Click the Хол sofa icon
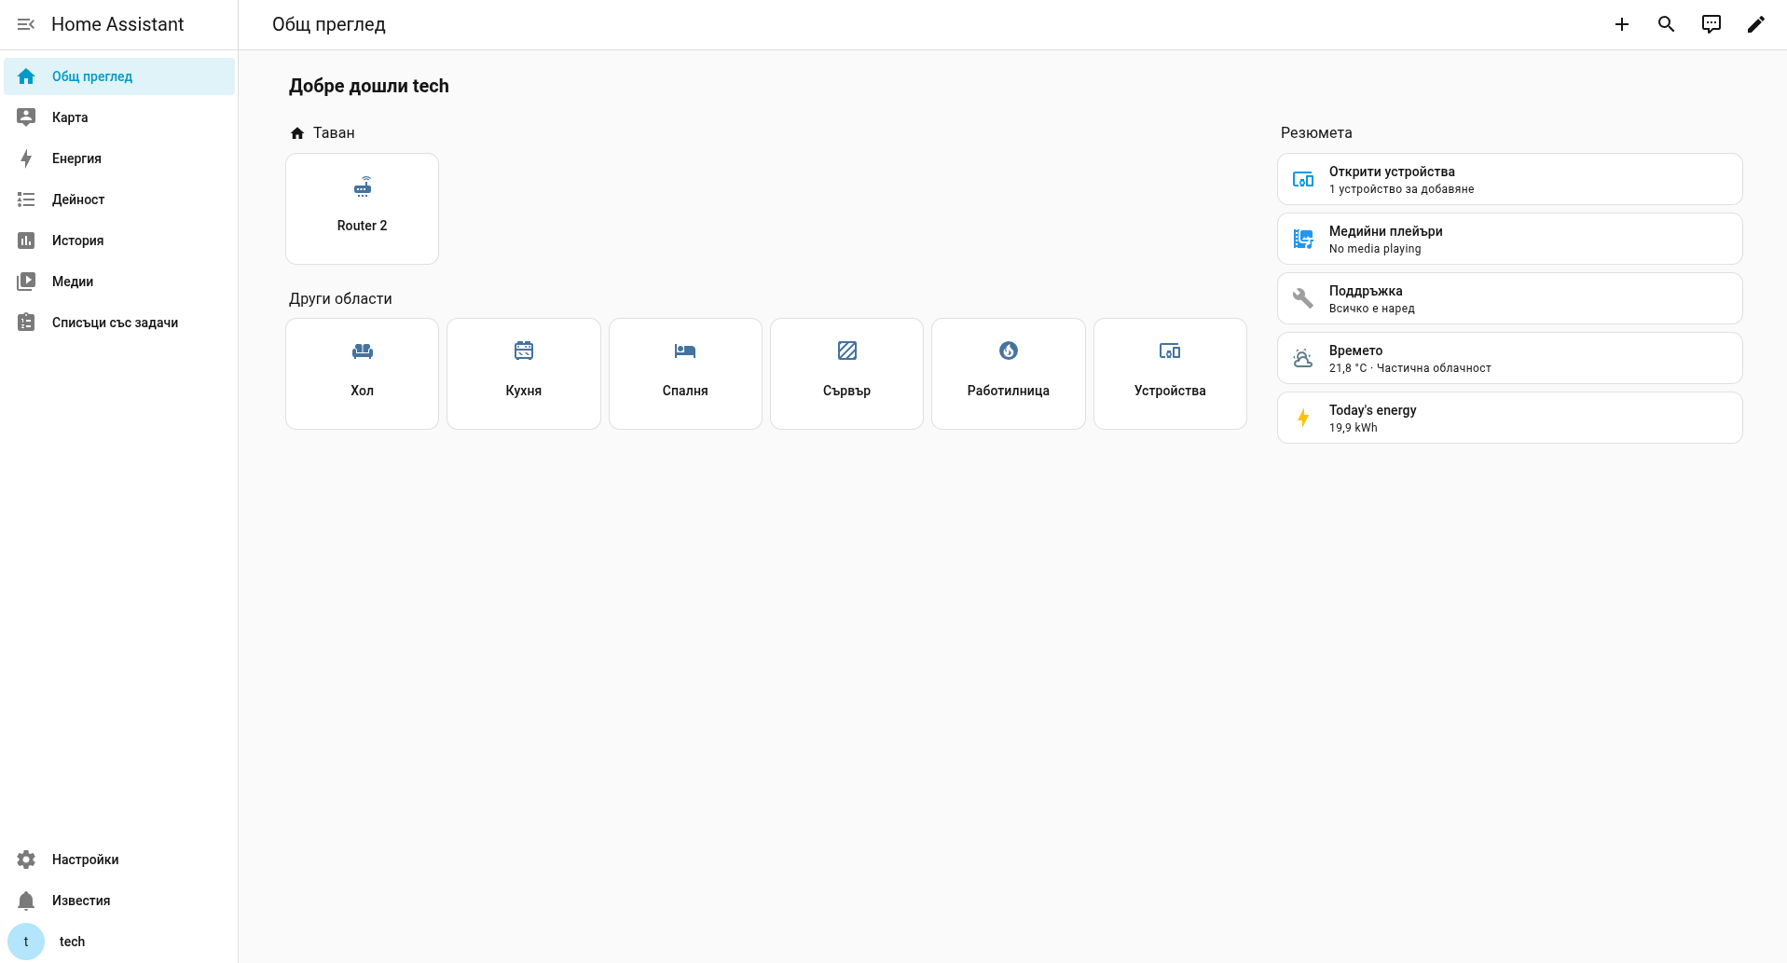This screenshot has height=963, width=1787. click(x=363, y=351)
